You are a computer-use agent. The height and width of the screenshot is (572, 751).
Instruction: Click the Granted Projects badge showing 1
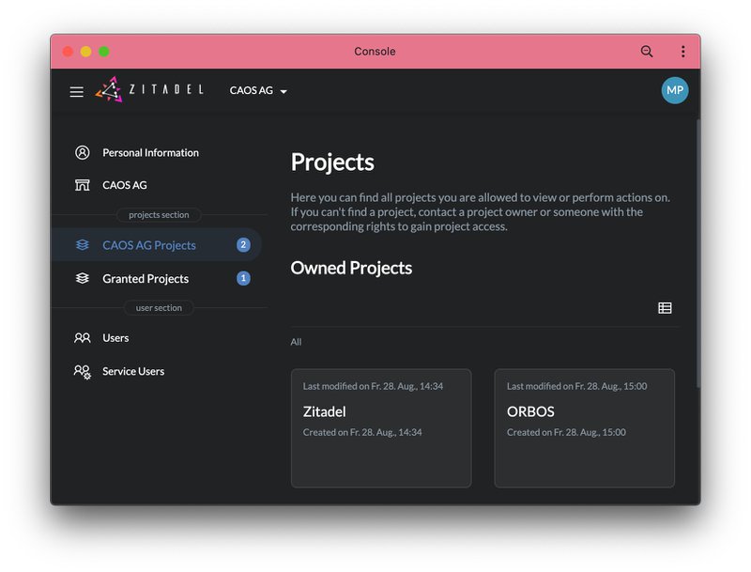coord(243,278)
